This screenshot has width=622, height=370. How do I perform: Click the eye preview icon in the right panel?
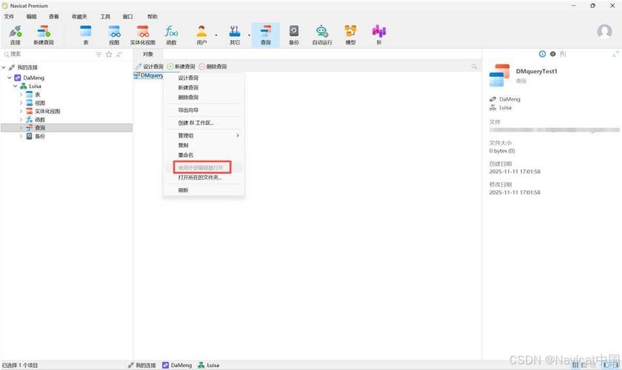coord(552,54)
